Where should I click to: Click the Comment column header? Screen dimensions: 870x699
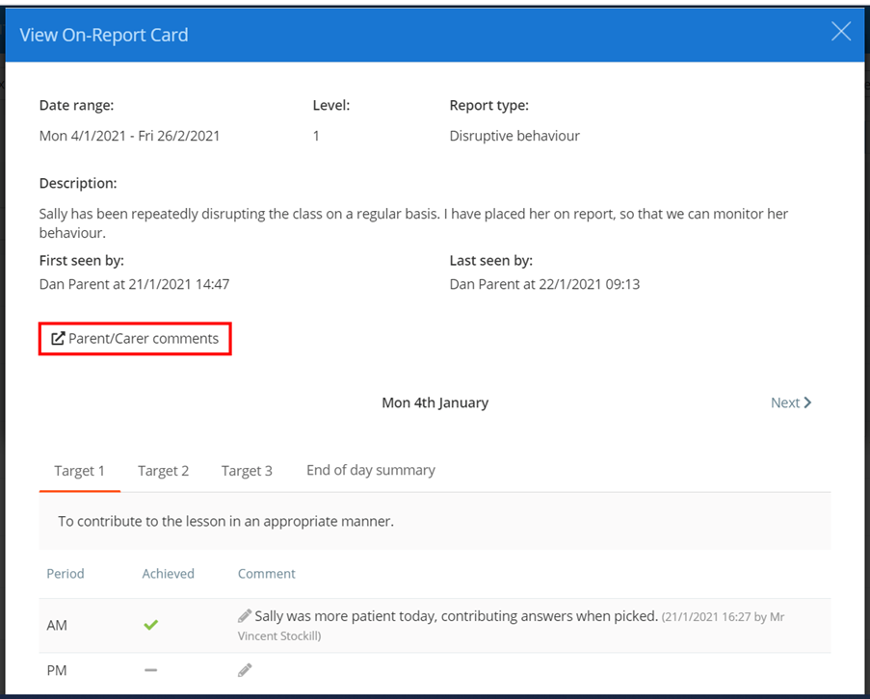[x=266, y=573]
